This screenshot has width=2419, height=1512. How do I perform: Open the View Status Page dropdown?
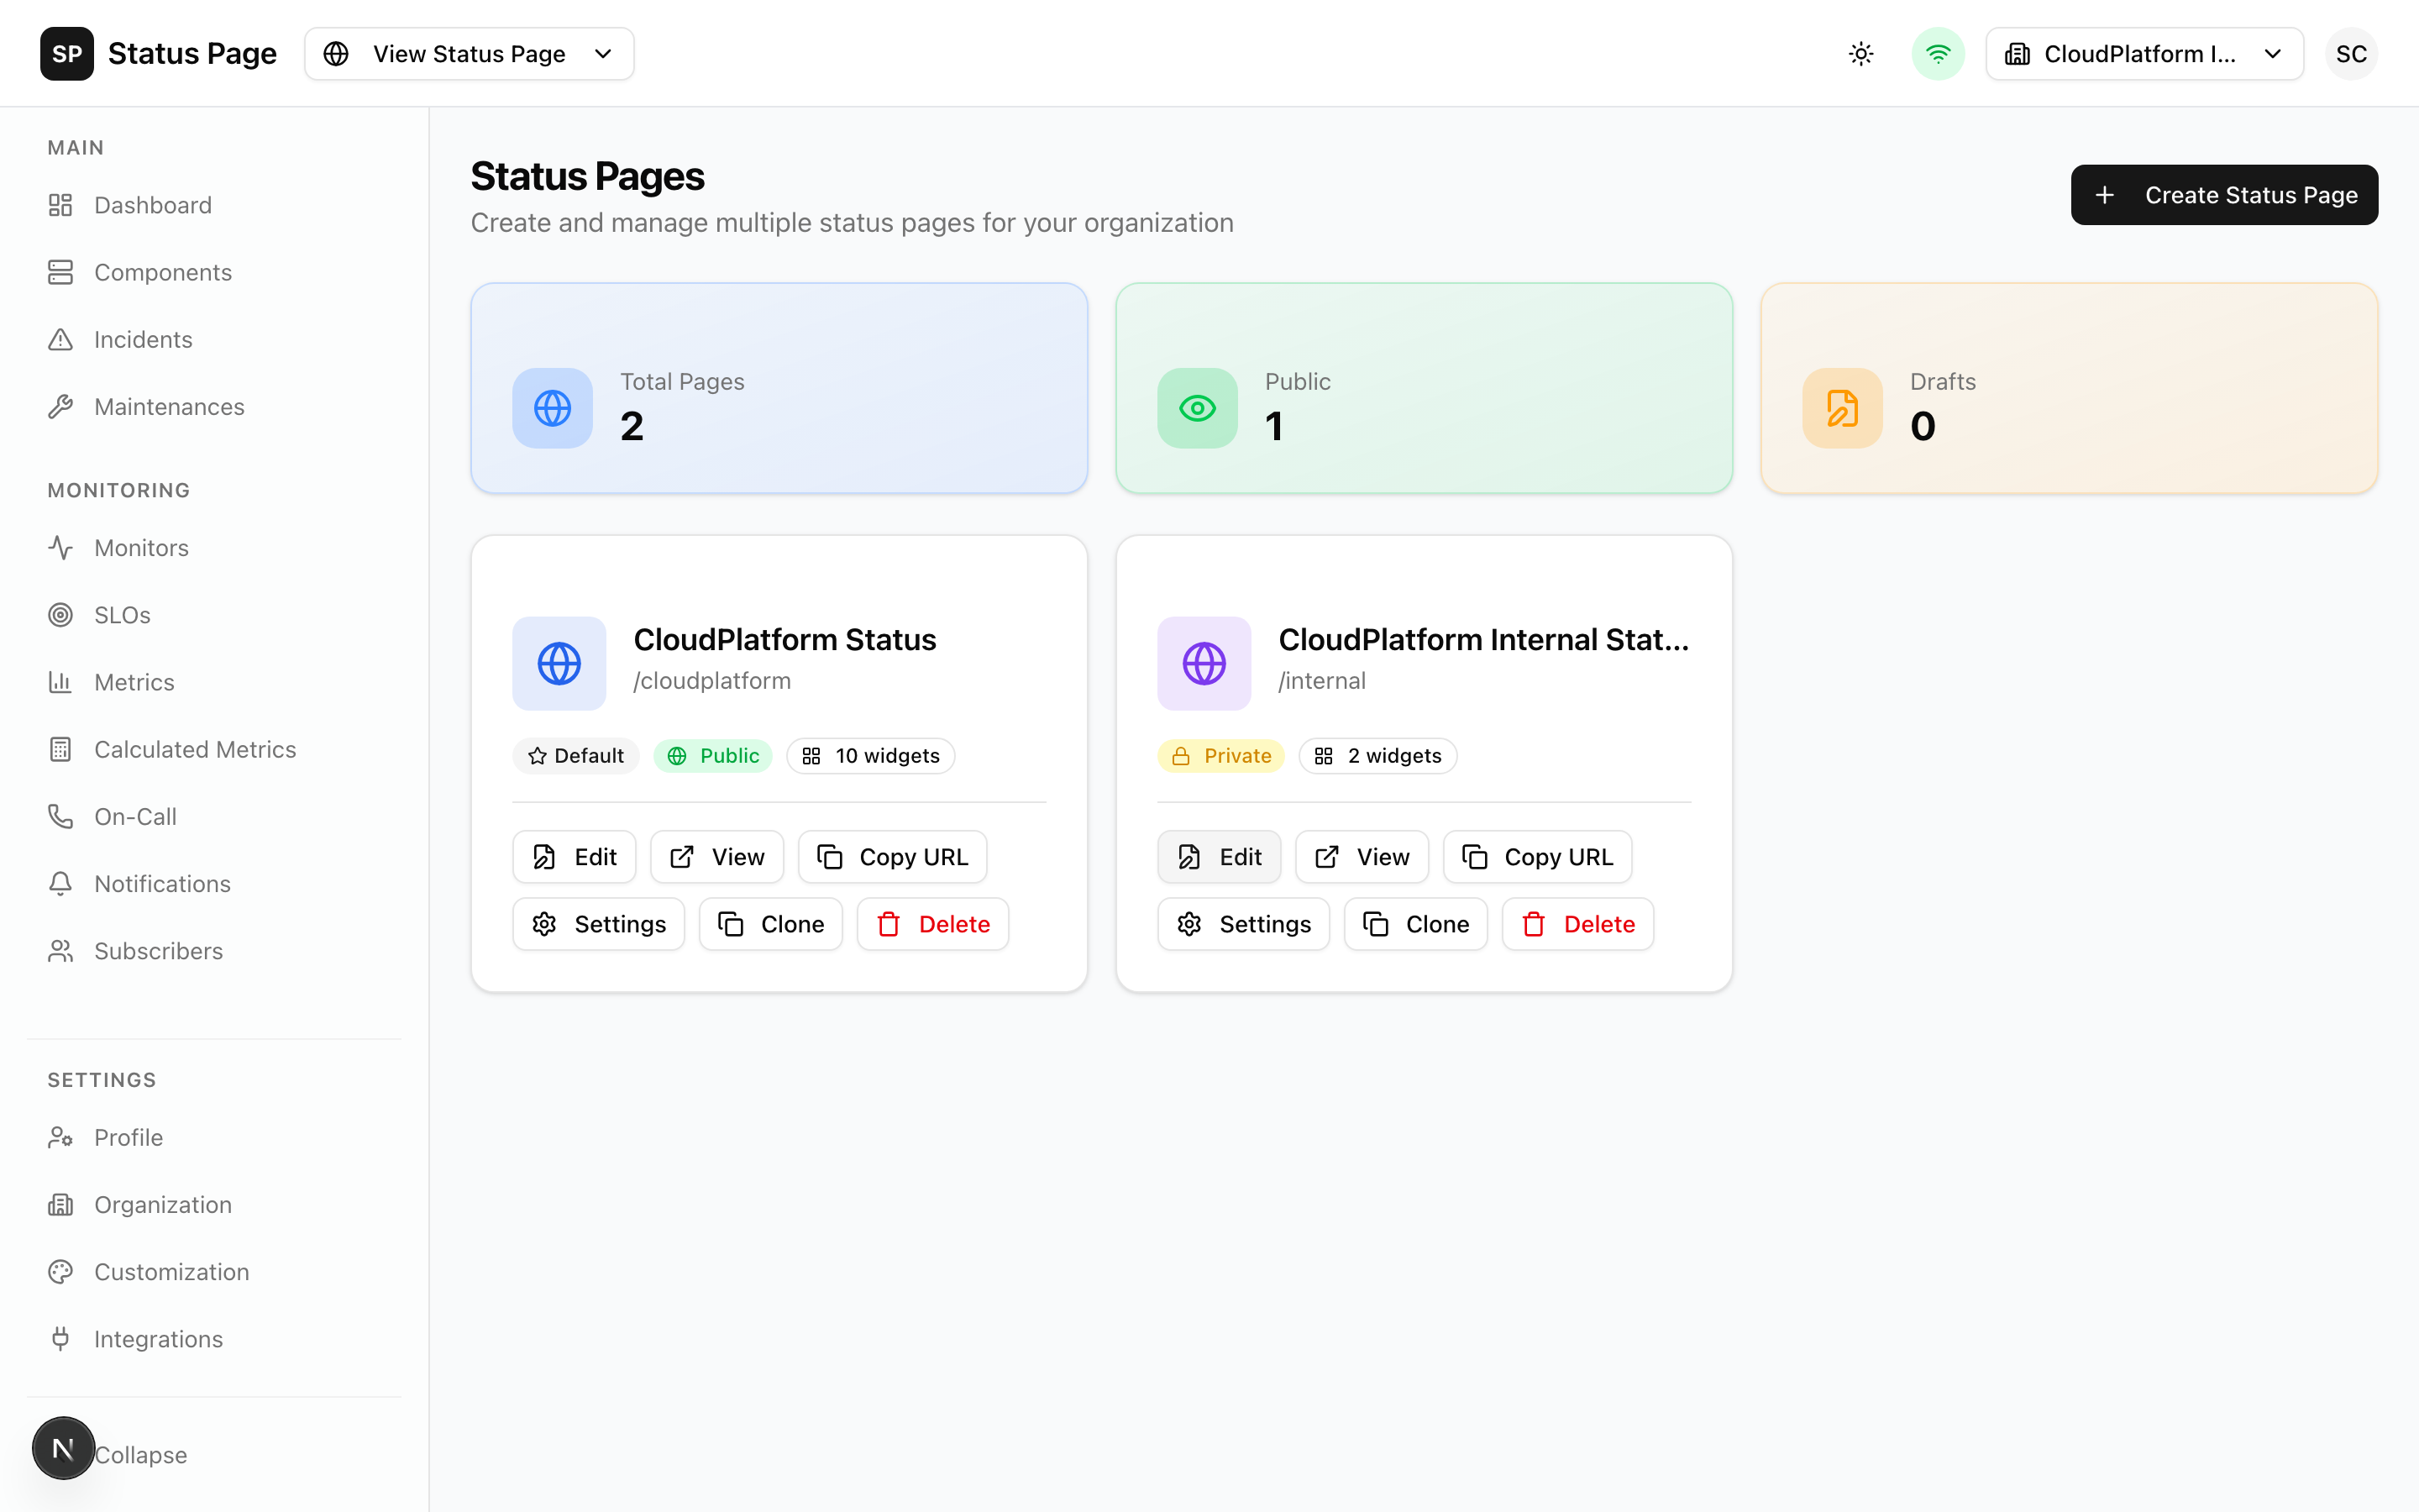(x=469, y=53)
